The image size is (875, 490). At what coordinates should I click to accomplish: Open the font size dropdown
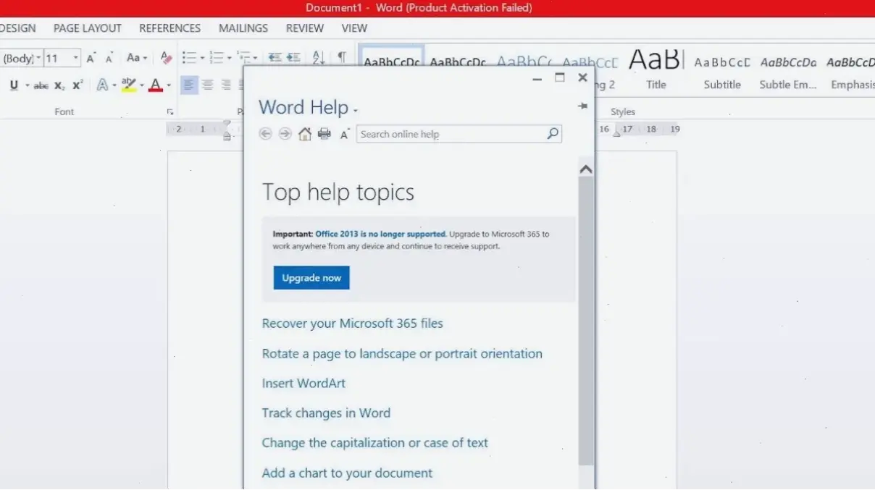[x=76, y=58]
